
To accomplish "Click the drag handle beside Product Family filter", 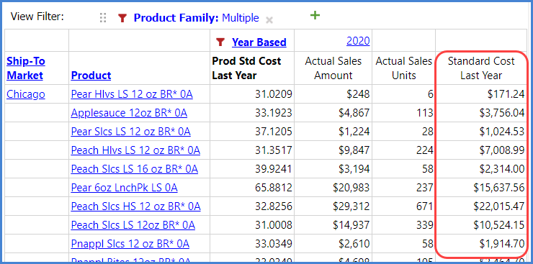I will 103,18.
